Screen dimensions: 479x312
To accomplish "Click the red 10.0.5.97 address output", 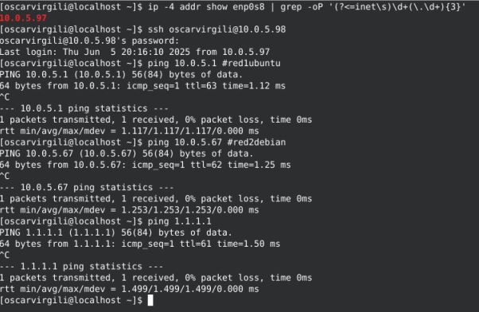I will [x=23, y=18].
